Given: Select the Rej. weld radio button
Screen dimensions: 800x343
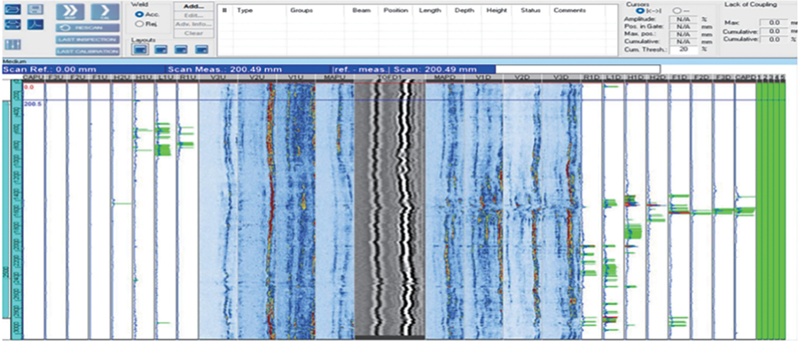Looking at the screenshot, I should (x=138, y=24).
